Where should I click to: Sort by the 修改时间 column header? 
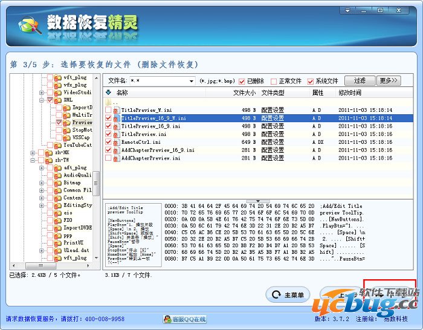pos(374,92)
